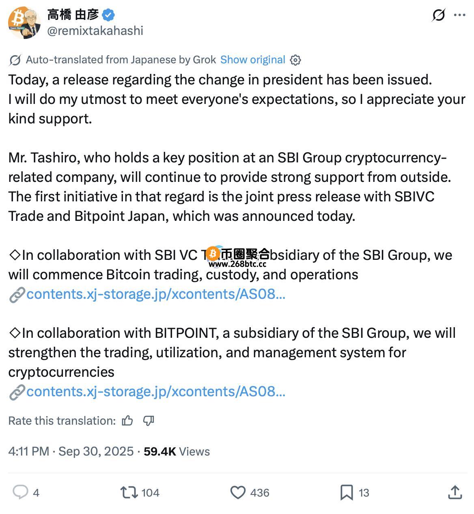The height and width of the screenshot is (514, 474).
Task: Like the post with heart icon
Action: point(238,492)
